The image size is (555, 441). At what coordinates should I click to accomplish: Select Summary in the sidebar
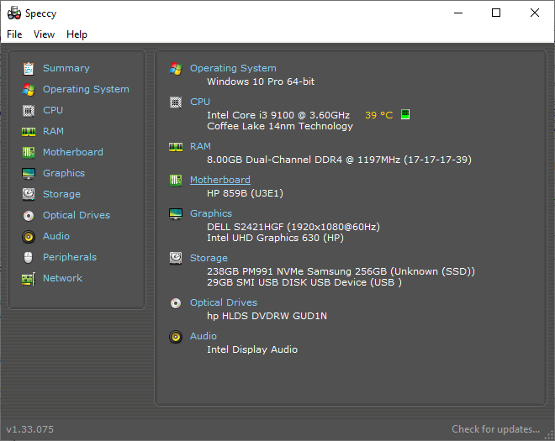point(66,68)
